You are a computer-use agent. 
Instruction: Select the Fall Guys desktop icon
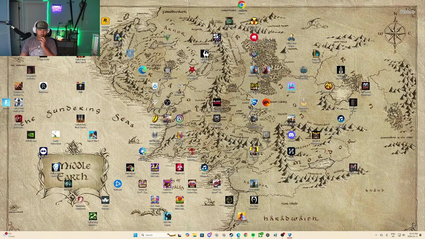(x=291, y=86)
